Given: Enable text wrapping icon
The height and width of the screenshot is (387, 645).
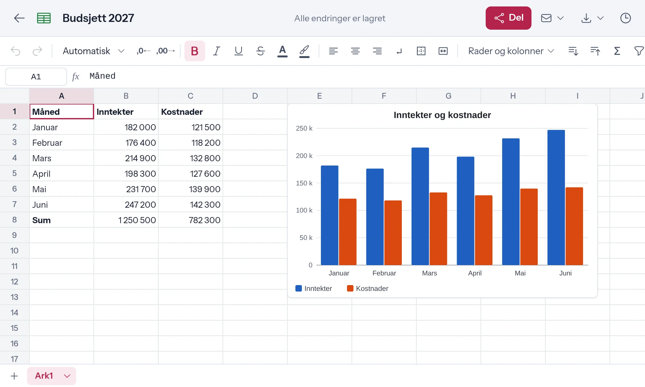Looking at the screenshot, I should (x=399, y=51).
